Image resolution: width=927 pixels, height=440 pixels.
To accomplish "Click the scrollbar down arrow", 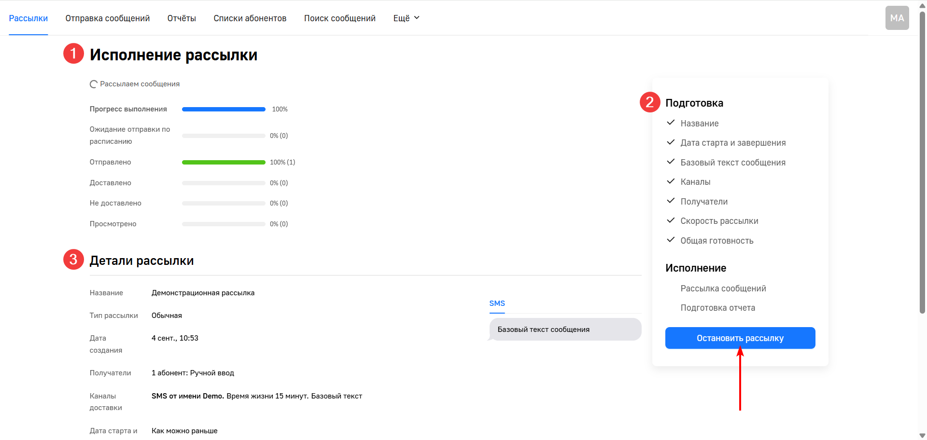I will click(922, 435).
